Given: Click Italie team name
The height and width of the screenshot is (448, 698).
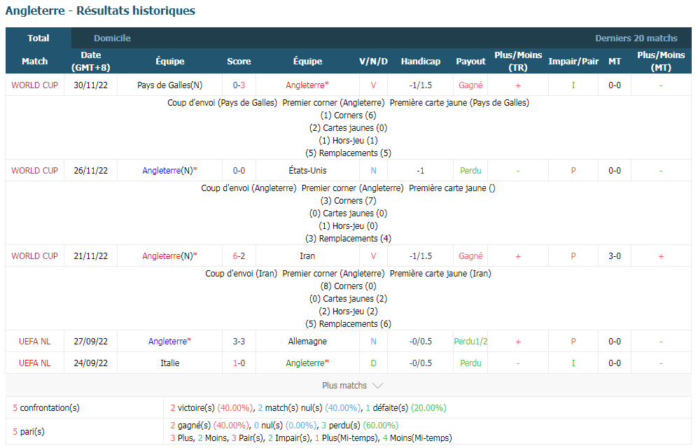Looking at the screenshot, I should (169, 363).
